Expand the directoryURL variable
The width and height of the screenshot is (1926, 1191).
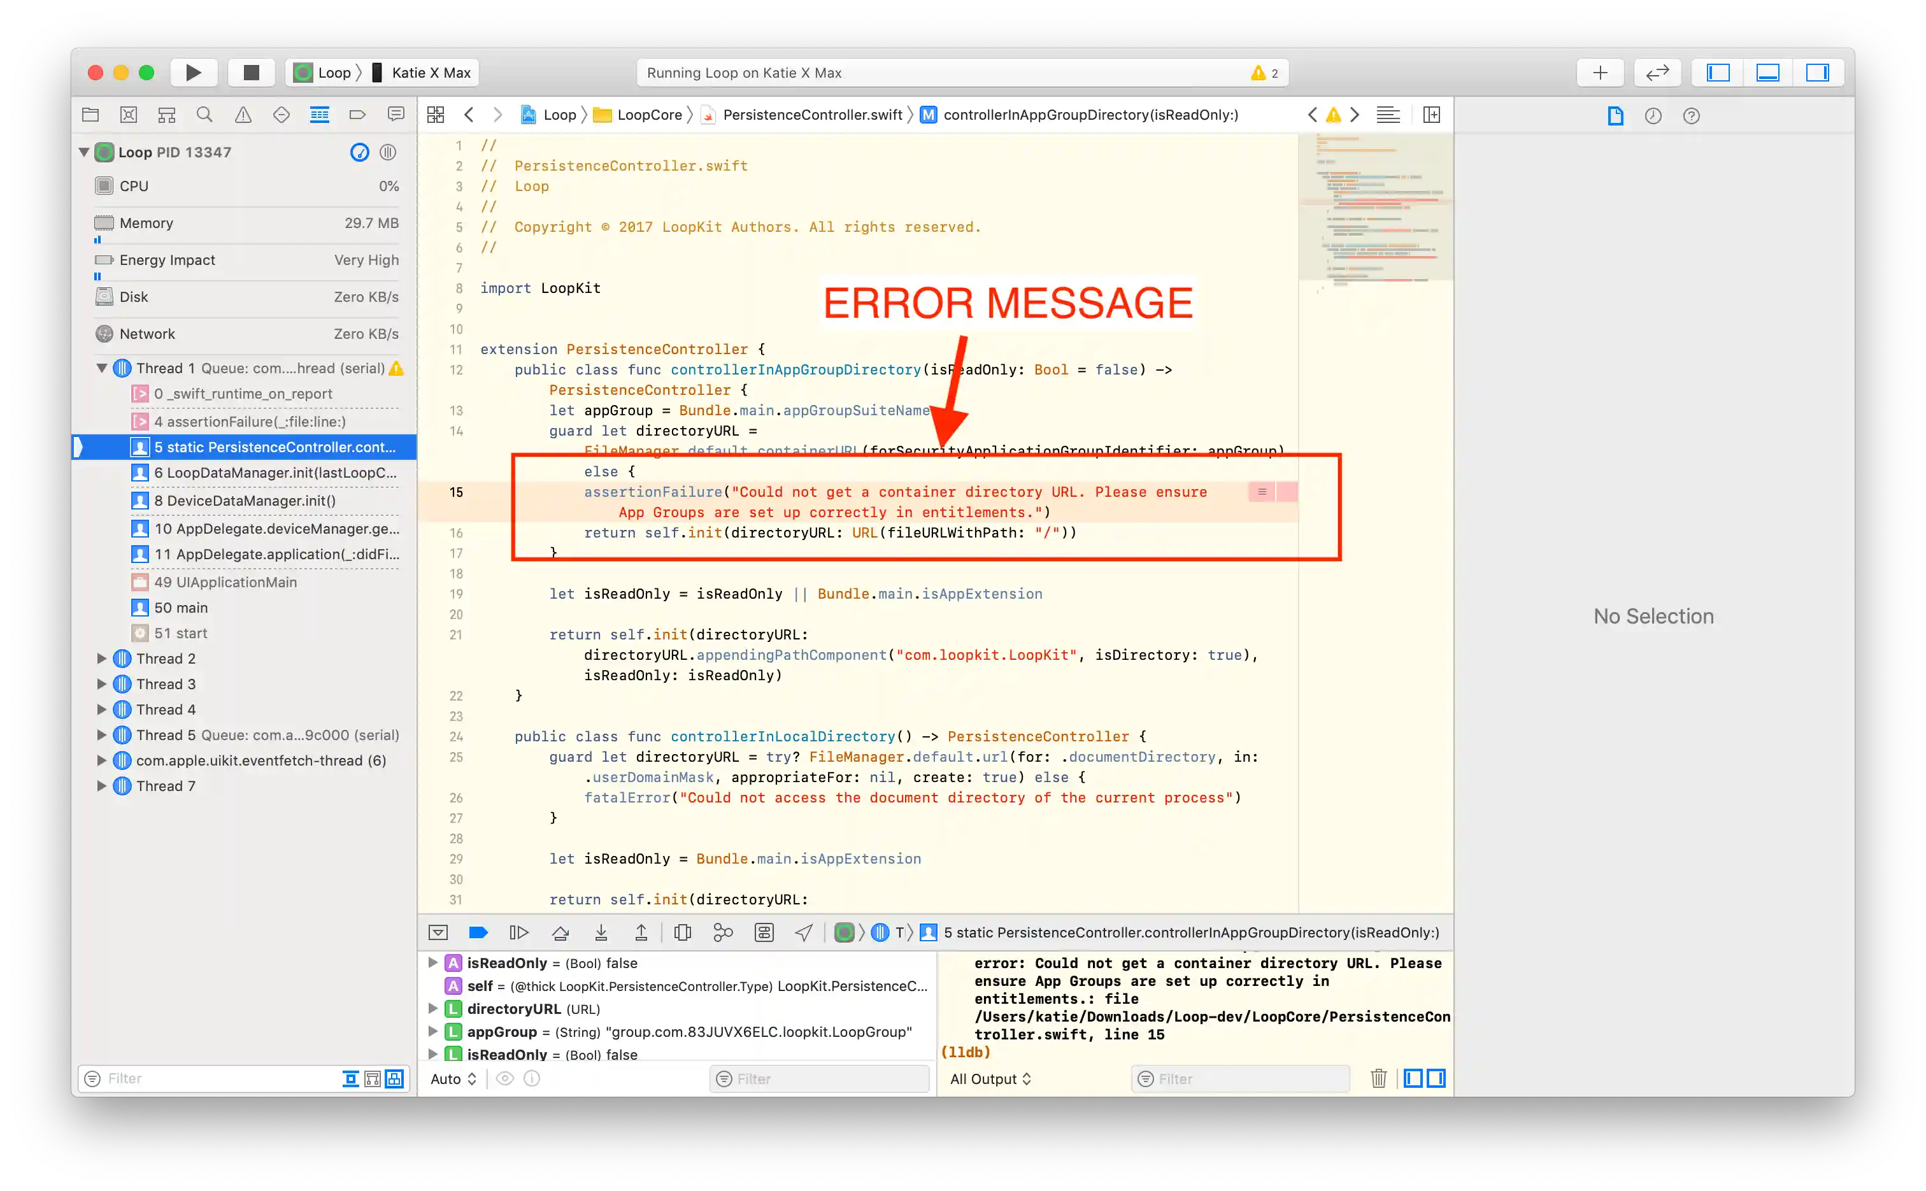(432, 1009)
